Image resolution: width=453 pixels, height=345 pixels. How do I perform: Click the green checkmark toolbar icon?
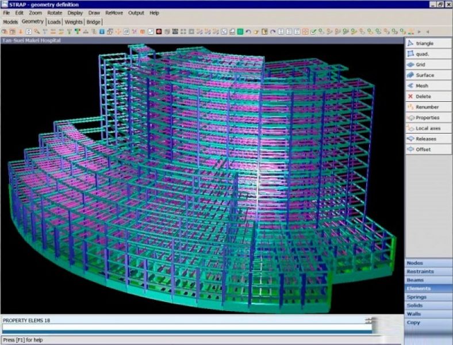[x=313, y=32]
